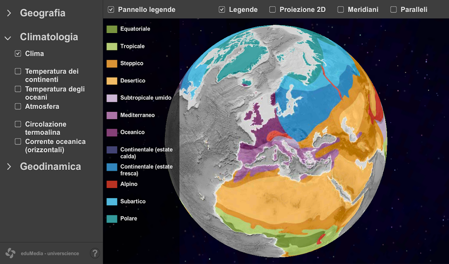Toggle the Pannello legende checkbox
The width and height of the screenshot is (449, 264).
(x=111, y=10)
